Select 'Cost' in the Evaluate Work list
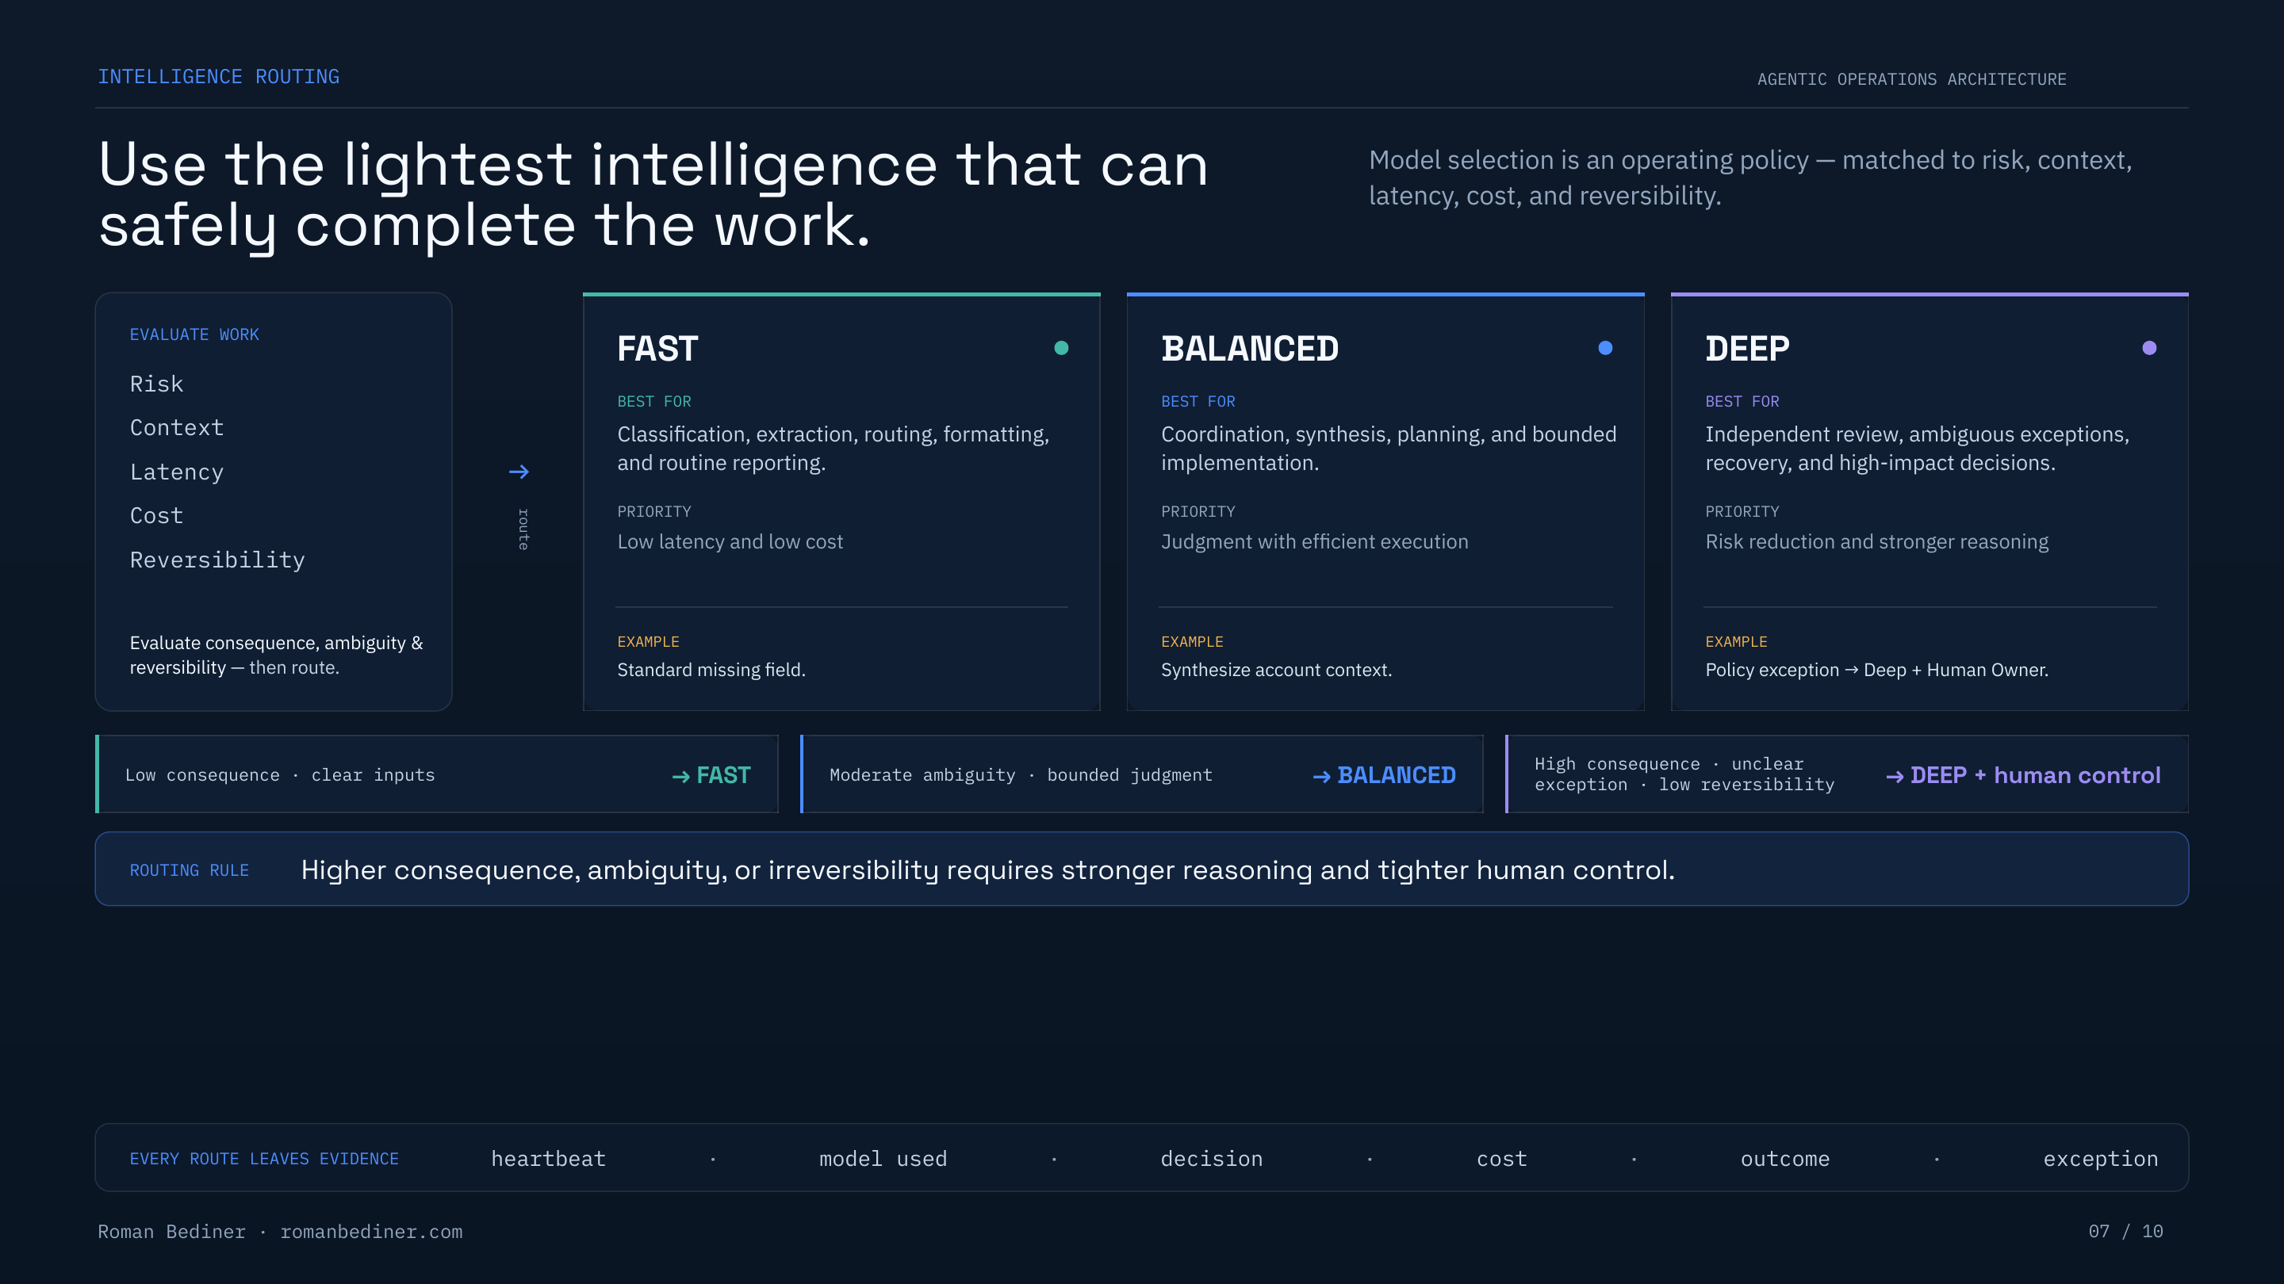2284x1284 pixels. (157, 516)
